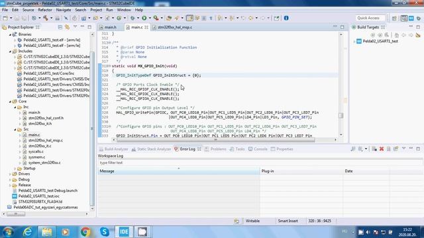Toggle Link with Editor in Project Explorer
This screenshot has width=424, height=238.
67,27
